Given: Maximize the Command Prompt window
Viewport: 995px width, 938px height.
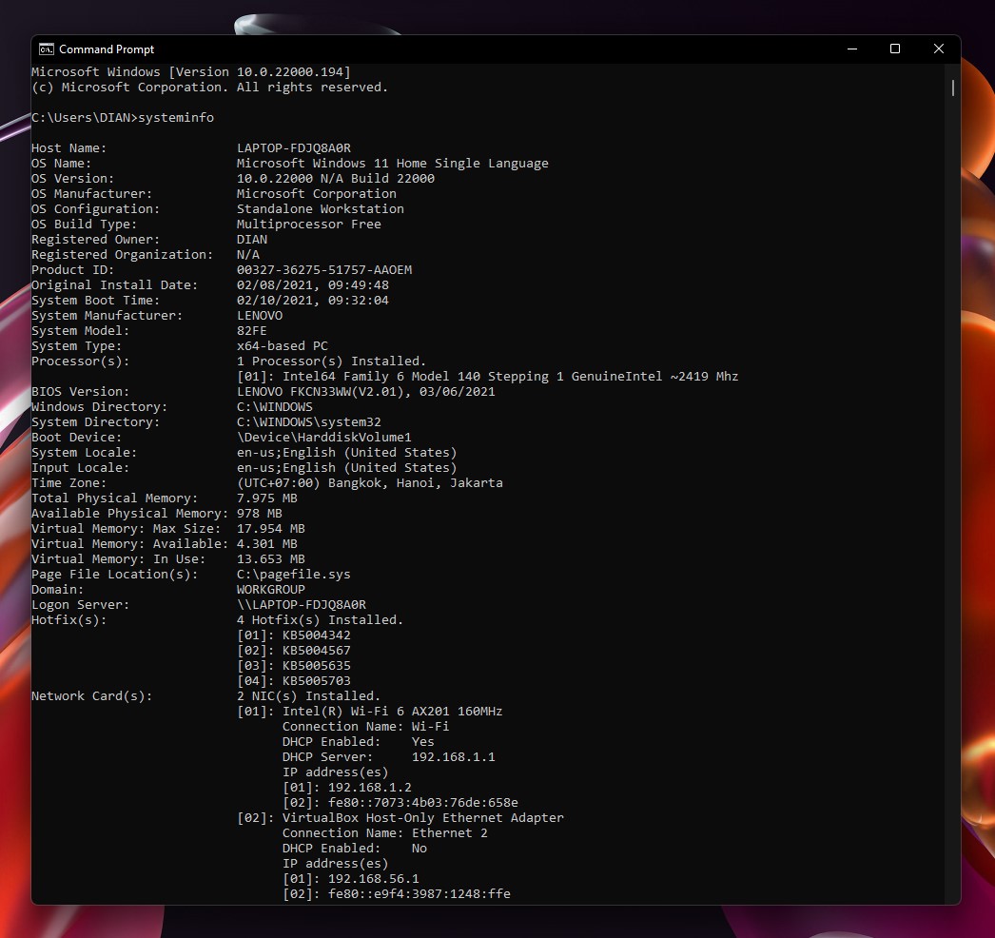Looking at the screenshot, I should [x=895, y=49].
